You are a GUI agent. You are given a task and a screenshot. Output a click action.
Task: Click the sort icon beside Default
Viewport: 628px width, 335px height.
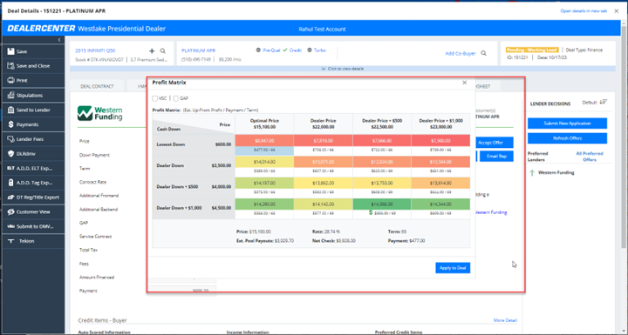coord(604,103)
